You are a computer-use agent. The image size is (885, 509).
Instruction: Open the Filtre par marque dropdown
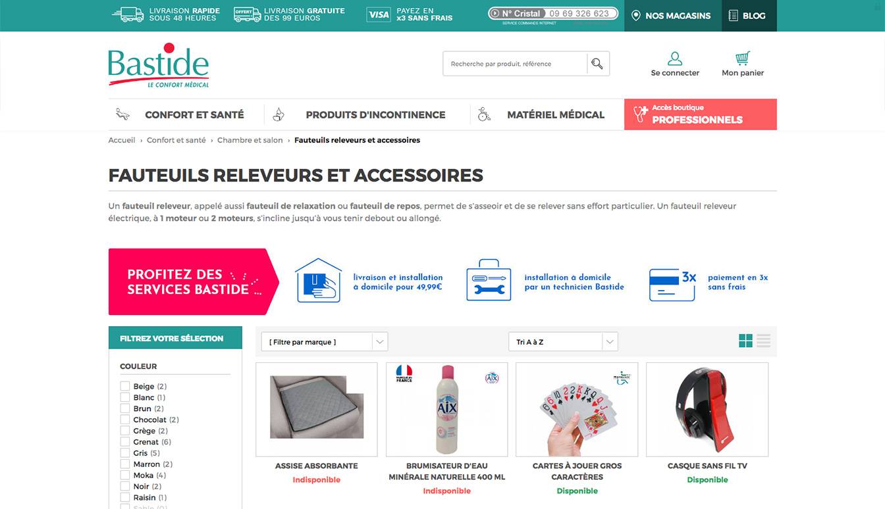pos(325,342)
